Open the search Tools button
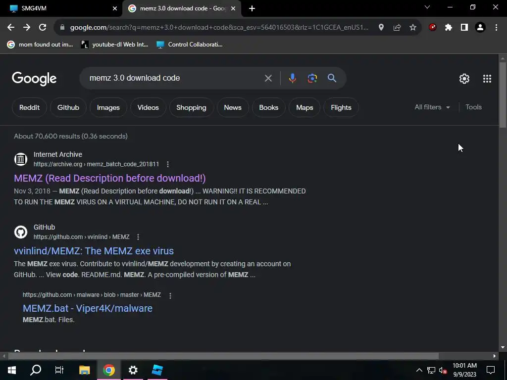Screen dimensions: 507x380 point(473,107)
